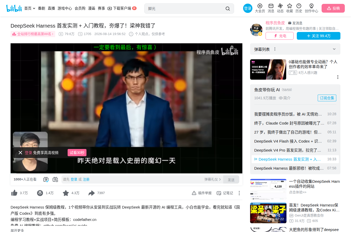Open the 弹幕列表 three-dot menu
351x232 pixels.
point(275,49)
